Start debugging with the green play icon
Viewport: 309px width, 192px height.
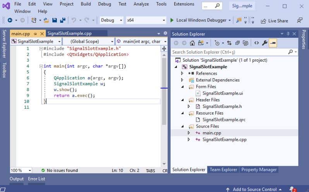[x=172, y=20]
